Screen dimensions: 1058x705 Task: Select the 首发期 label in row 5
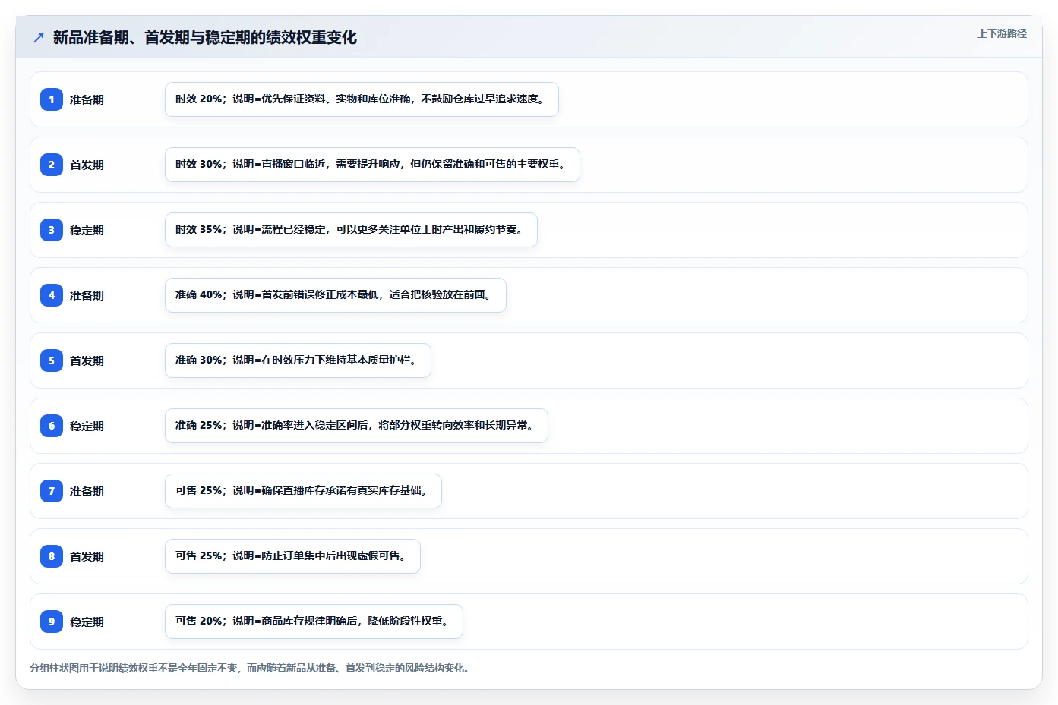coord(87,360)
